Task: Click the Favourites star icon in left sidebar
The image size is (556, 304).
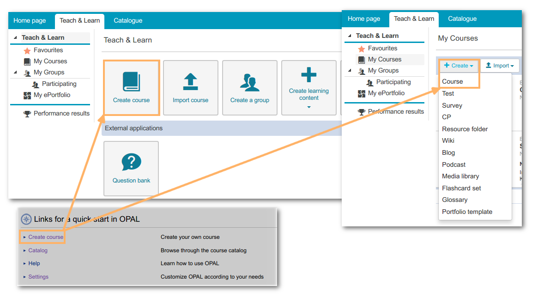Action: pos(27,50)
